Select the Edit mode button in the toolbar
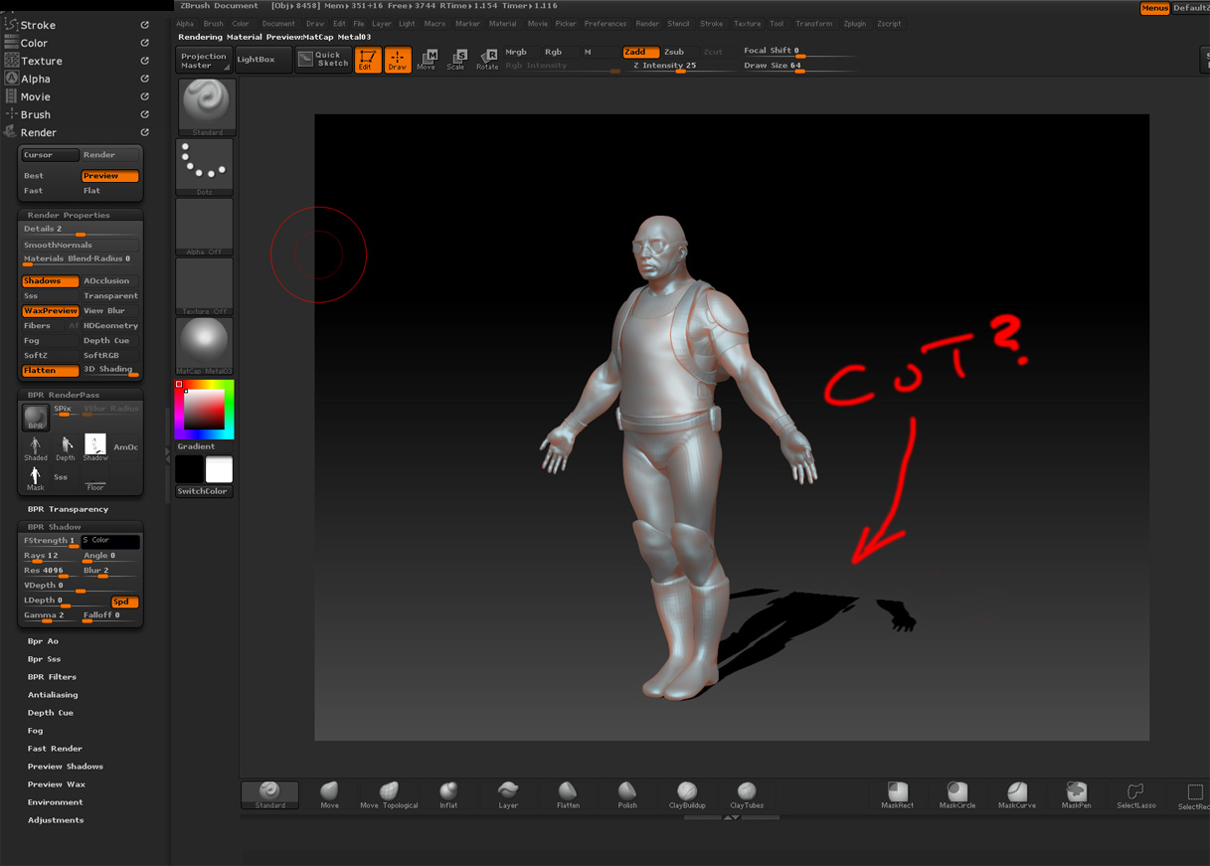The image size is (1210, 866). 368,60
